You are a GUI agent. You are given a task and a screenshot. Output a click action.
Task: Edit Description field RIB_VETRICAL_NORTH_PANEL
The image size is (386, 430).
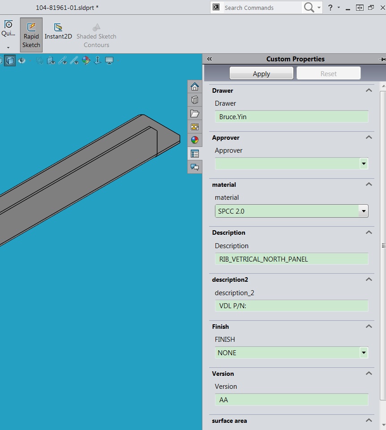pyautogui.click(x=292, y=259)
